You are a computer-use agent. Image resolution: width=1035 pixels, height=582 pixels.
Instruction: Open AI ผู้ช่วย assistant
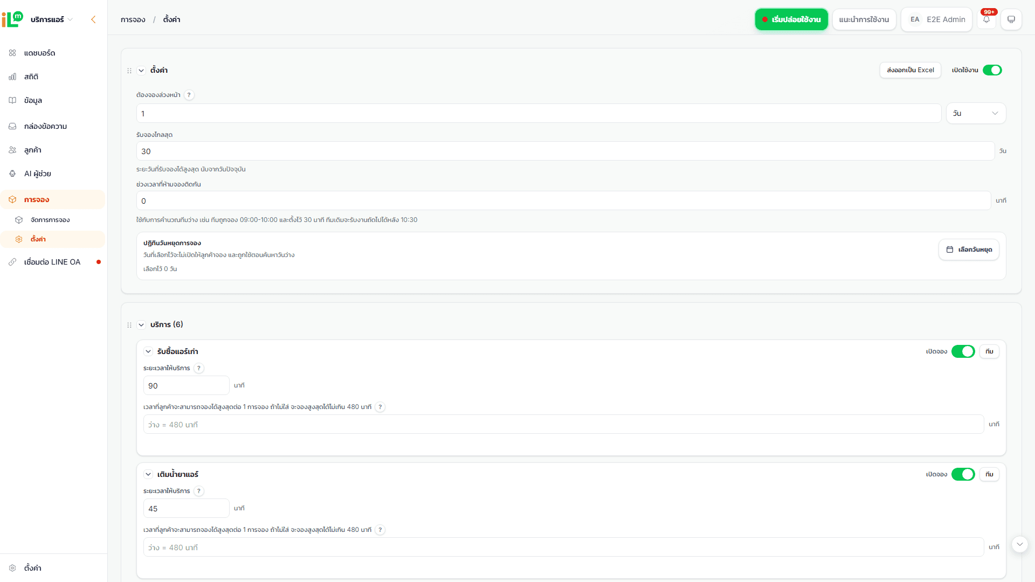(x=53, y=174)
